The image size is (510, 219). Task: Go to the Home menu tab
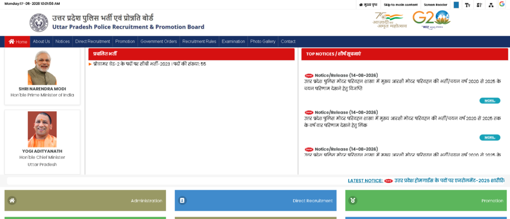click(x=17, y=42)
